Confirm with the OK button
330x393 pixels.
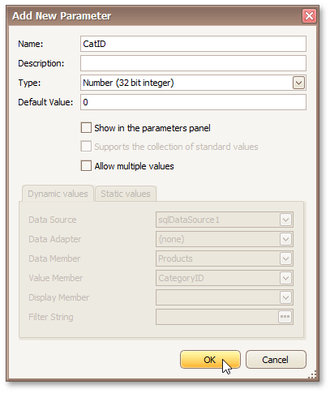tap(210, 360)
